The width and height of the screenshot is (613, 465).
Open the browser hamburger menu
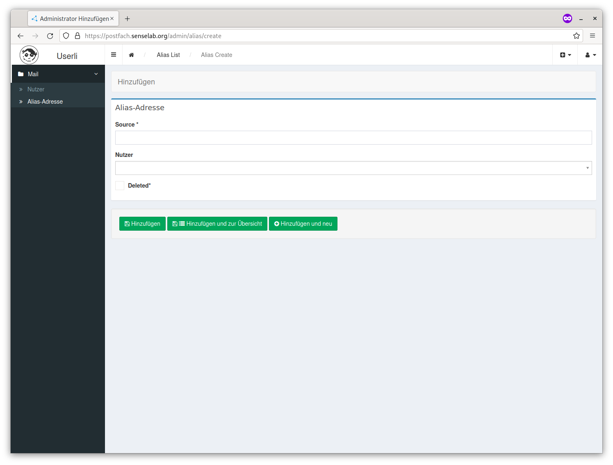point(592,36)
